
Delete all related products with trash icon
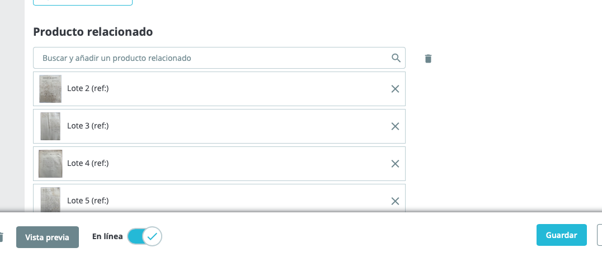click(x=428, y=58)
